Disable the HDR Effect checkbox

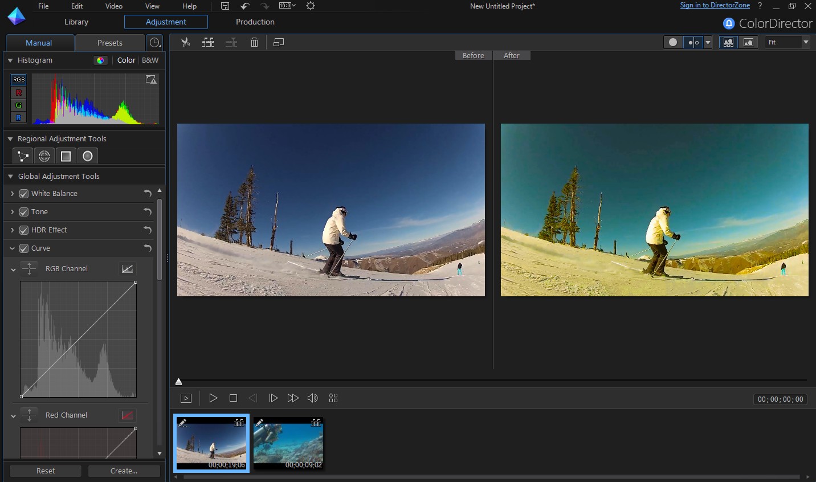[x=23, y=230]
